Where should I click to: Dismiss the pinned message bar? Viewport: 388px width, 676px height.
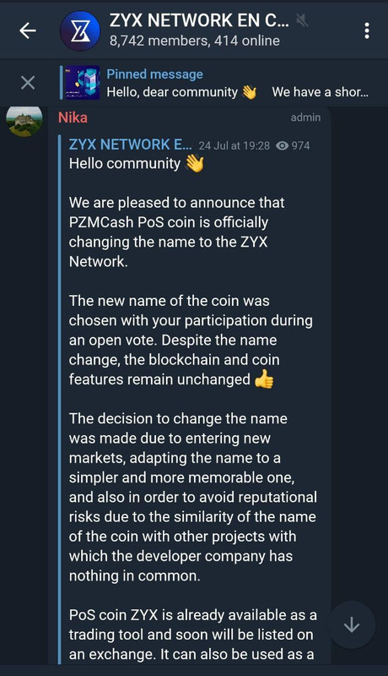pyautogui.click(x=28, y=82)
